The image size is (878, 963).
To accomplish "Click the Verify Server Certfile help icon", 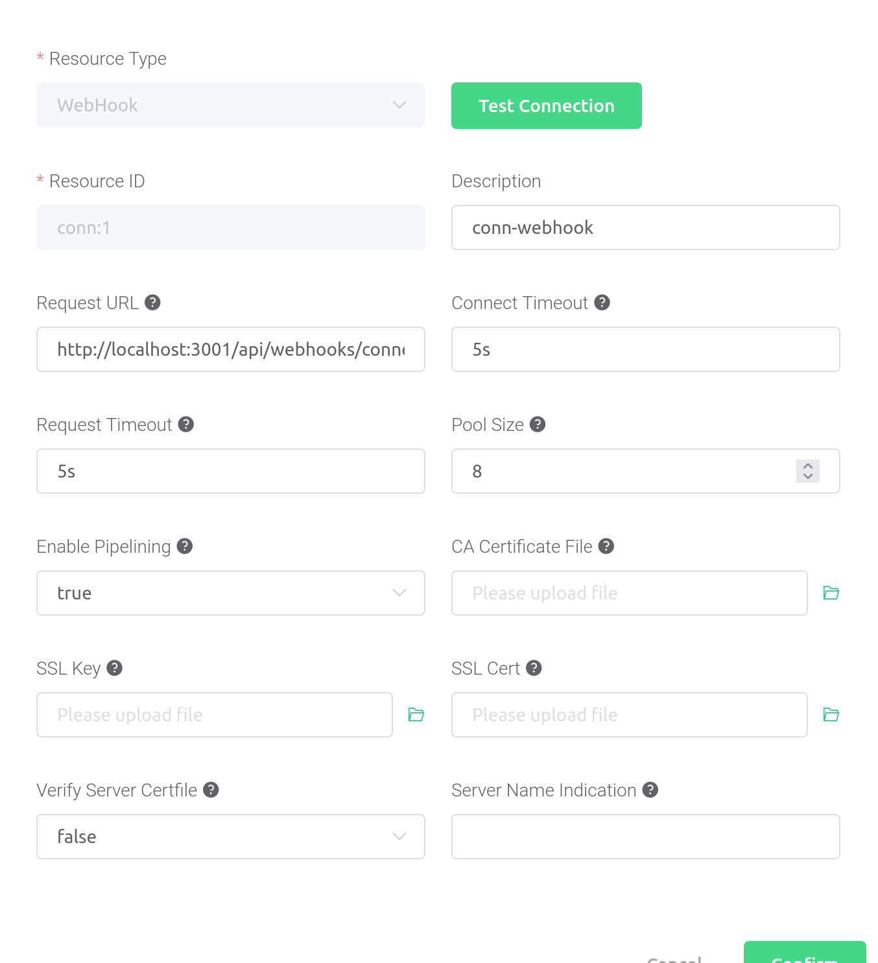I will click(x=210, y=789).
